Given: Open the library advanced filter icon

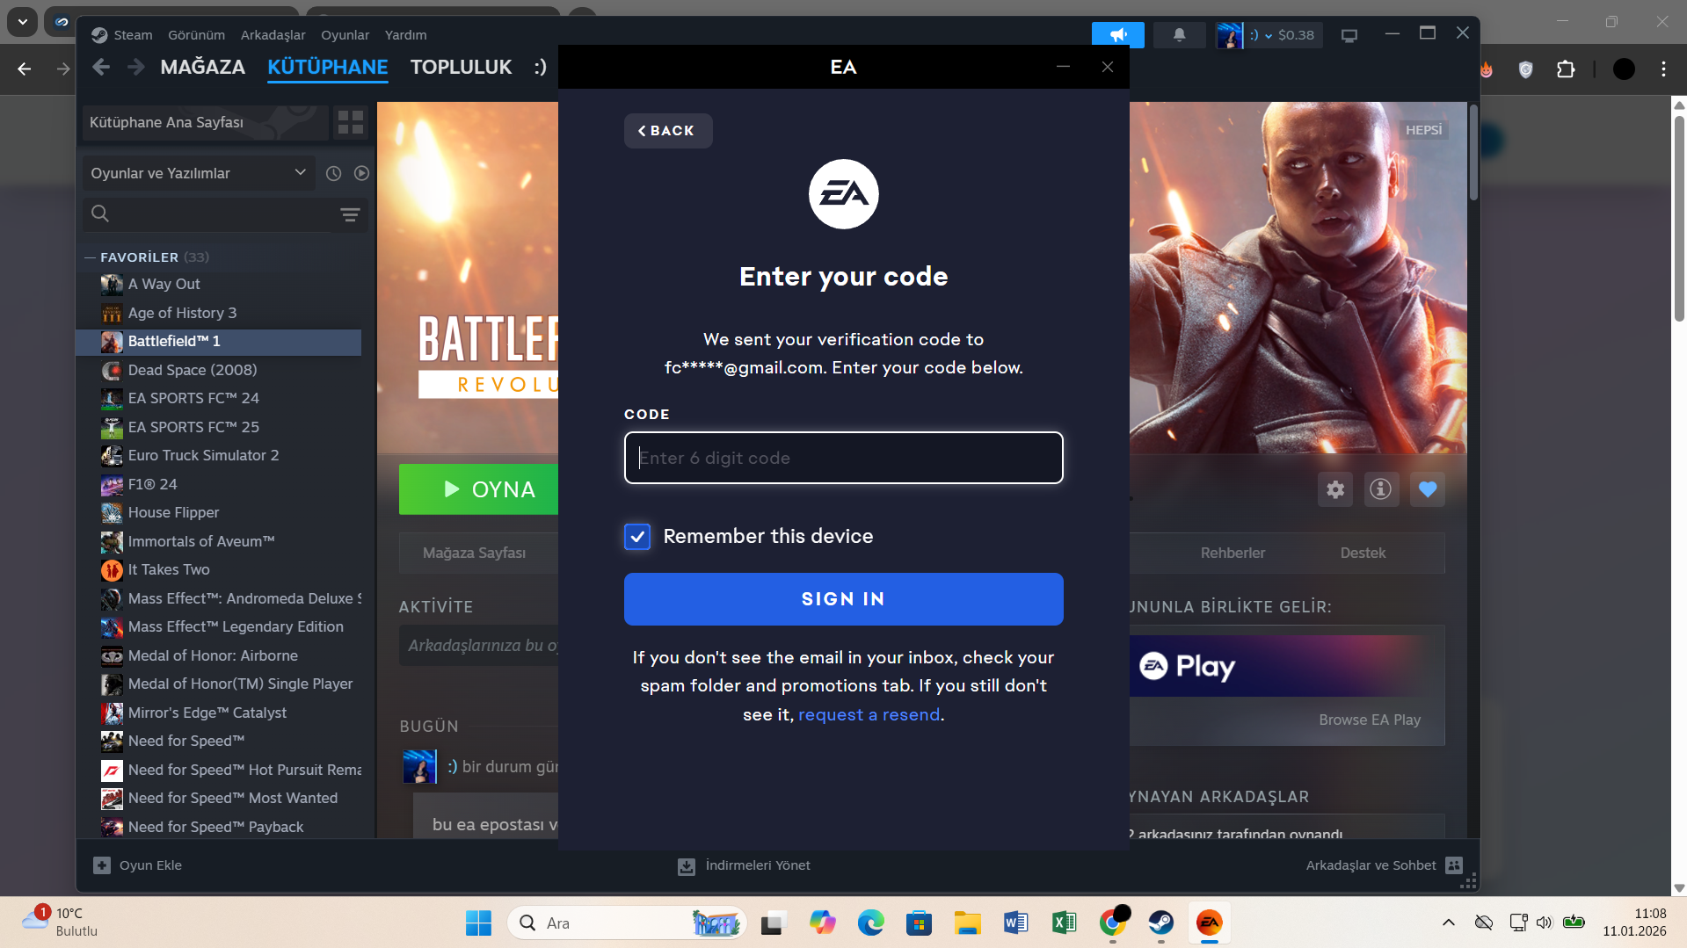Looking at the screenshot, I should pos(350,214).
